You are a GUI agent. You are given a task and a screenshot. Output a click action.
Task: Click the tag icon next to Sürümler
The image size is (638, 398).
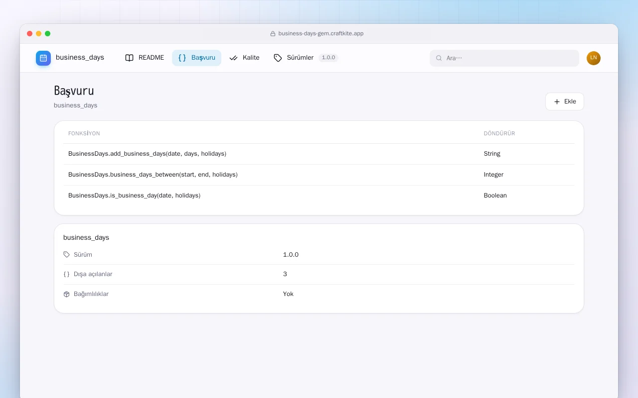(x=278, y=58)
